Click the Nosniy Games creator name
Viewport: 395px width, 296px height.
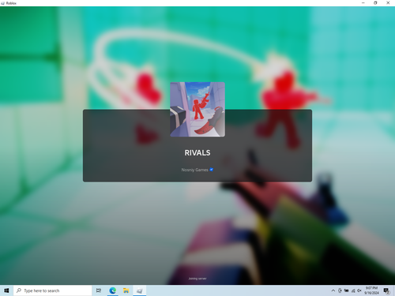tap(194, 170)
